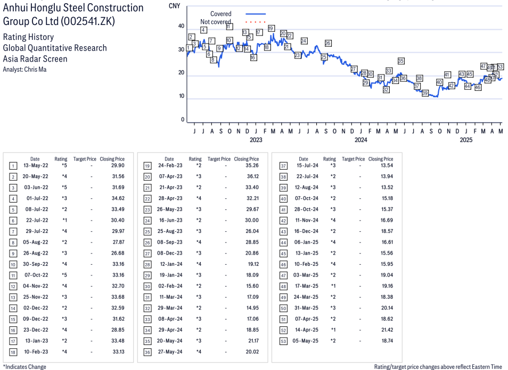Click the boxed number 6 in table
Screen dimensions: 508x370
click(x=13, y=221)
